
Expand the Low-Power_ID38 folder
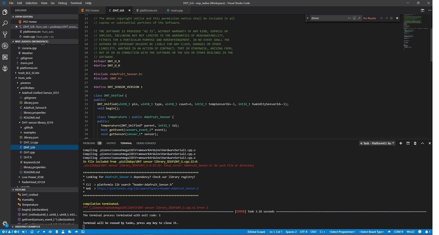(32, 177)
